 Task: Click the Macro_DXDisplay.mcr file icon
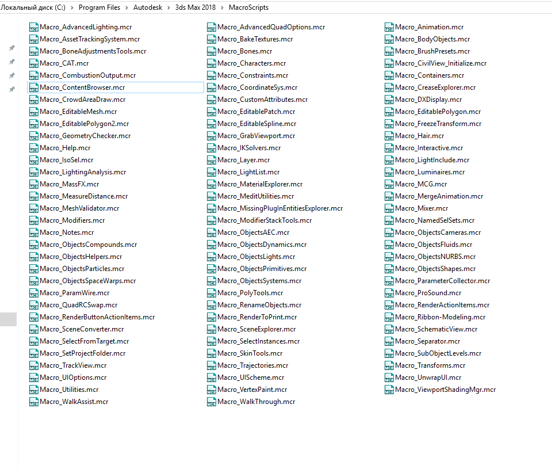coord(389,100)
